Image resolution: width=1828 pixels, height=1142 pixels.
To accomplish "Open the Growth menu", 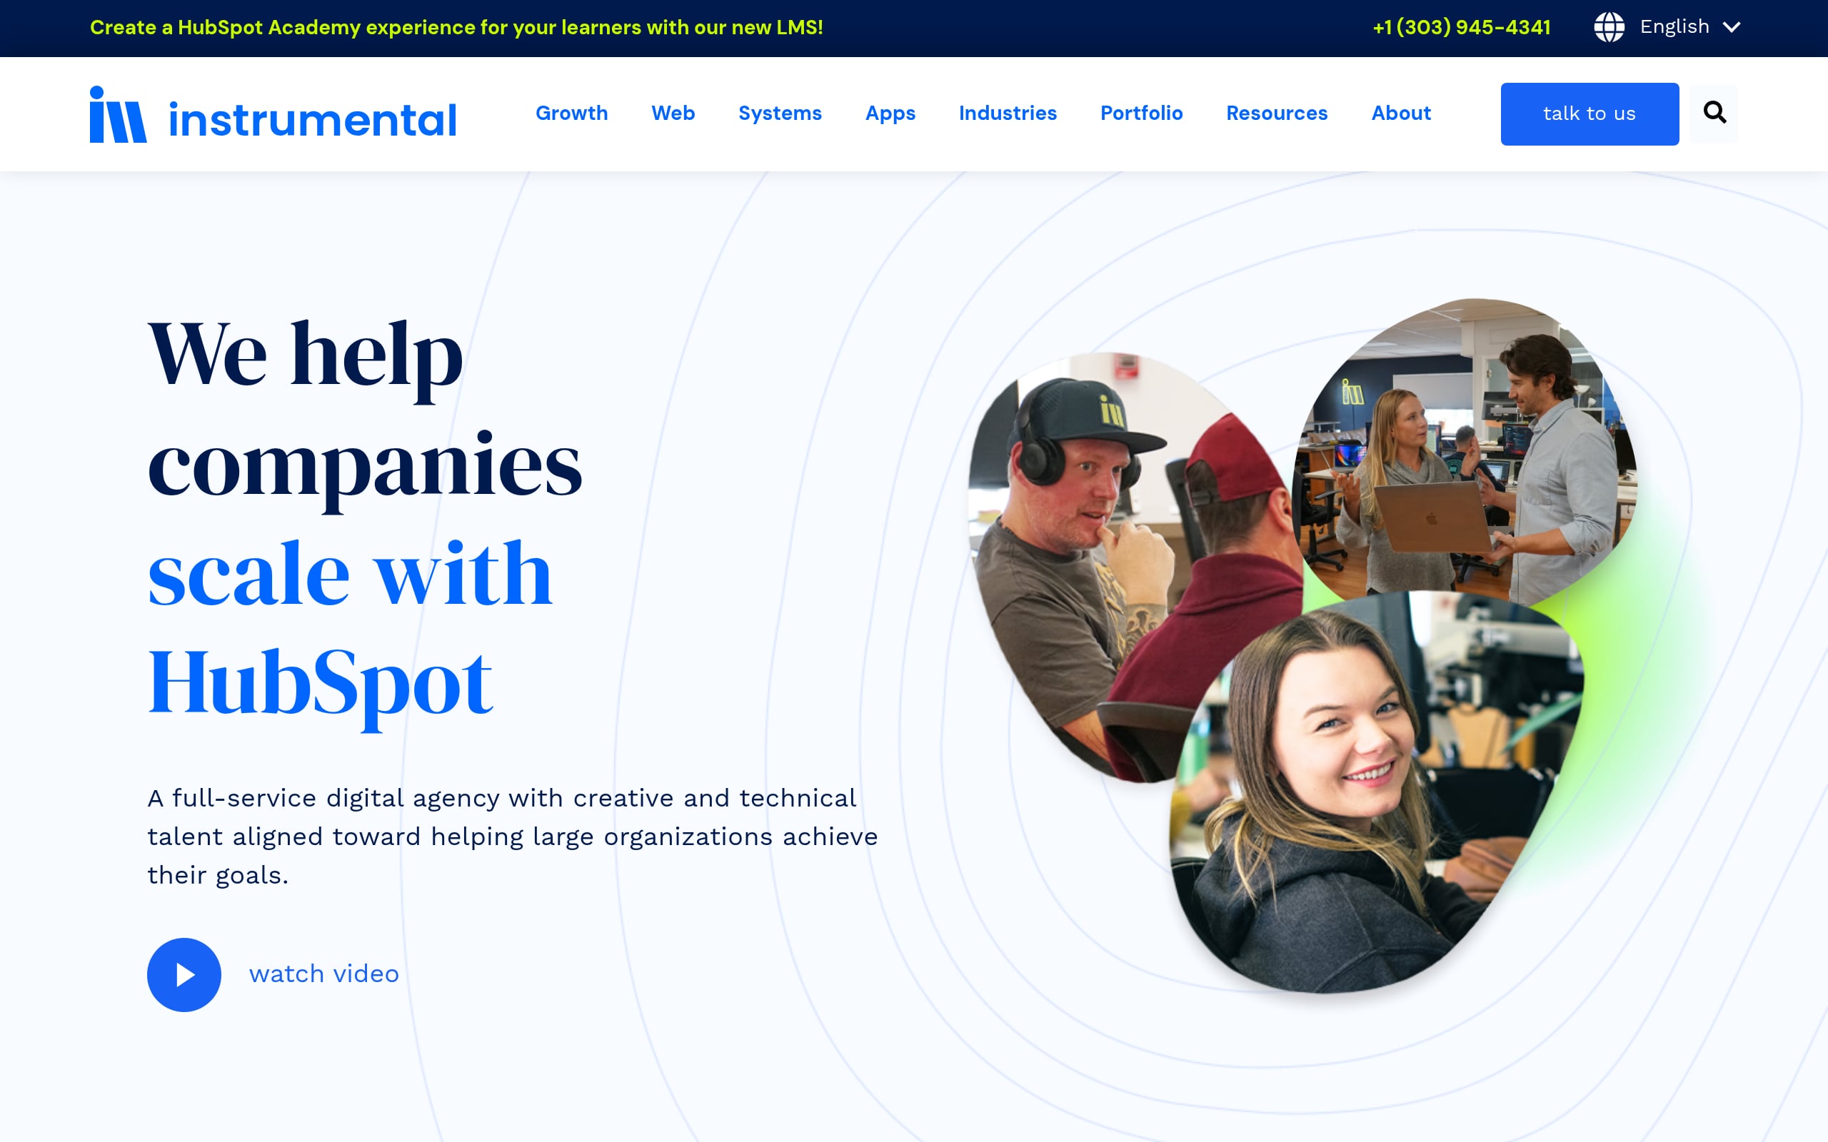I will [x=572, y=113].
